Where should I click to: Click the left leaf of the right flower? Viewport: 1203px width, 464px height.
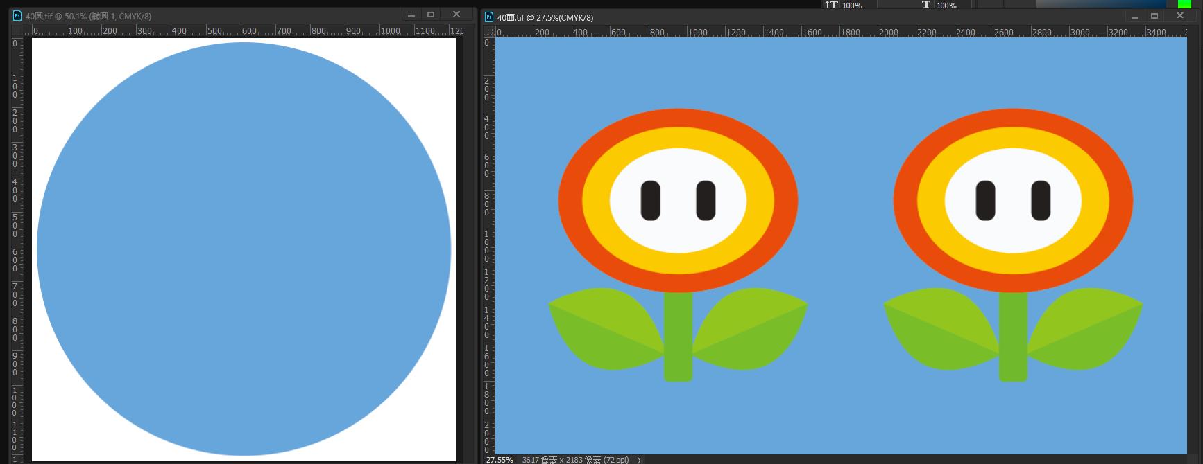coord(941,329)
